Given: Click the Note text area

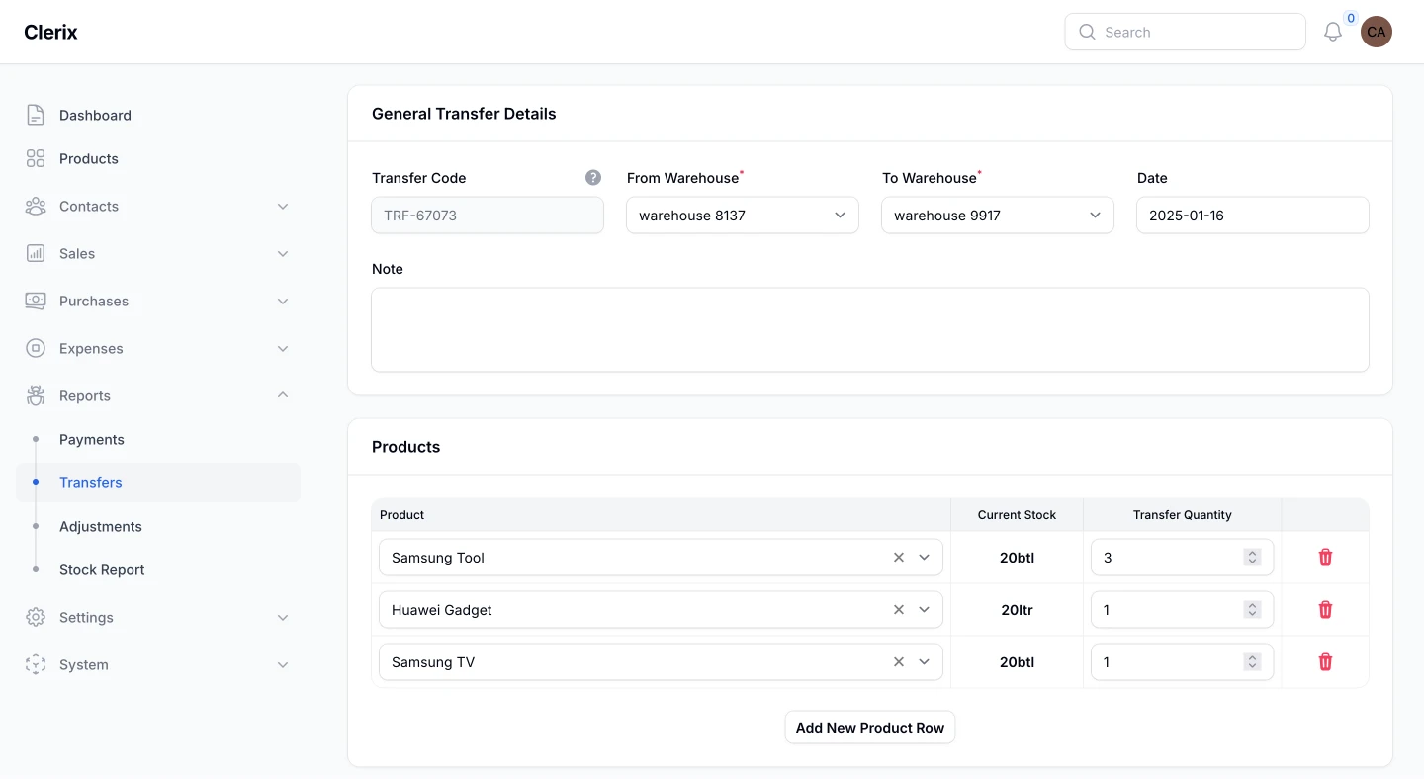Looking at the screenshot, I should pos(870,330).
